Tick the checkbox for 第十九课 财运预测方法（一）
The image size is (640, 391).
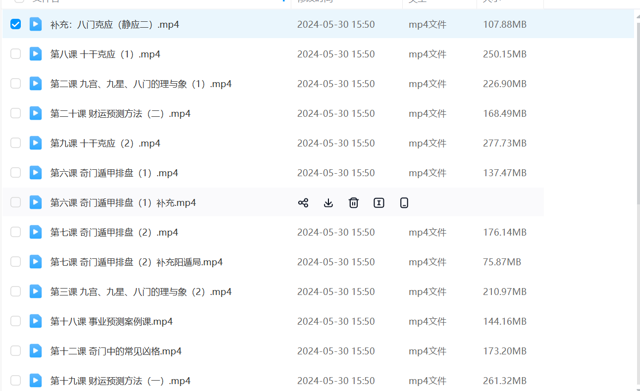[16, 381]
